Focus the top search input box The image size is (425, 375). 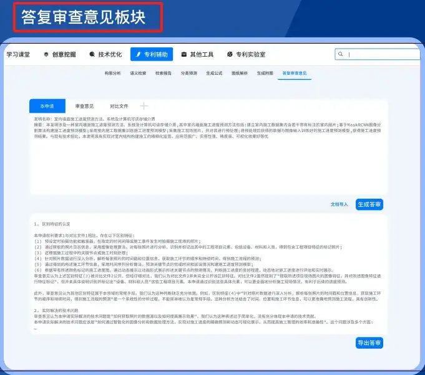point(378,54)
